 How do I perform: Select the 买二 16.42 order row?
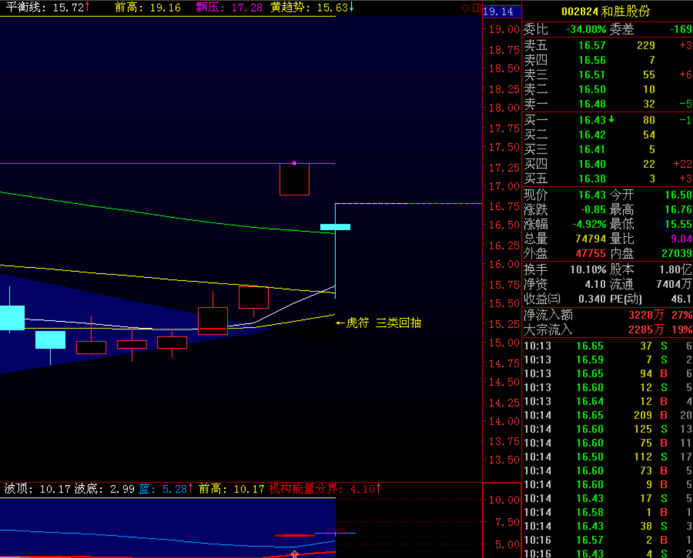(607, 135)
